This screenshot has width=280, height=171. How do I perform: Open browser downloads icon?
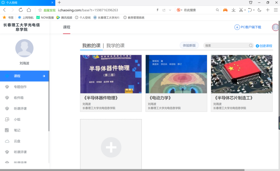click(233, 10)
